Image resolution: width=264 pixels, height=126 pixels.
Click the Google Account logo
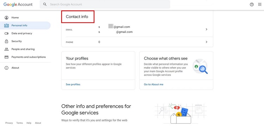[18, 5]
